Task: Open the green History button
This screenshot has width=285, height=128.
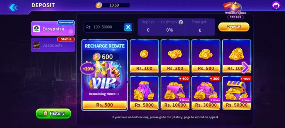Action: click(53, 114)
